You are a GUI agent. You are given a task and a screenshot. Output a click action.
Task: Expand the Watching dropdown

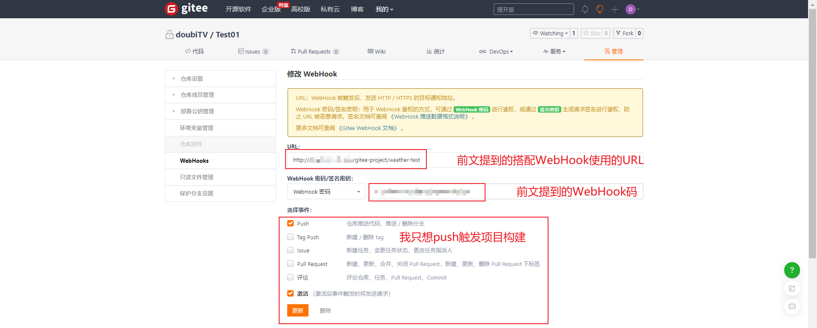click(x=550, y=34)
